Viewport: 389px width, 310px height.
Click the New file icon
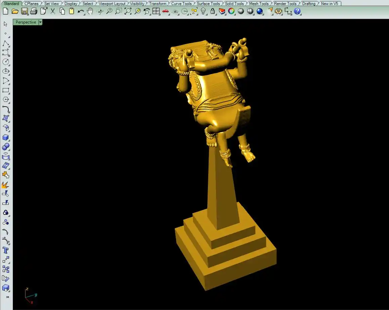[x=5, y=11]
